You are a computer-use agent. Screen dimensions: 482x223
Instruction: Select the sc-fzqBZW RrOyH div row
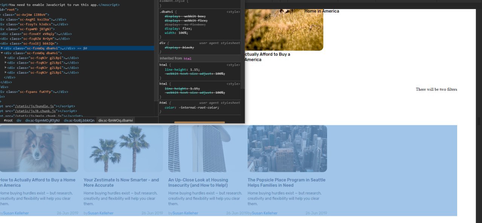77,38
